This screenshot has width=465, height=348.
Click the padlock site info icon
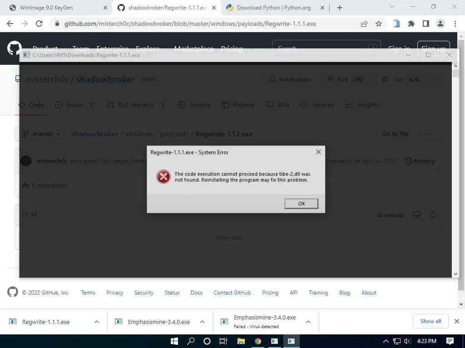coord(57,24)
